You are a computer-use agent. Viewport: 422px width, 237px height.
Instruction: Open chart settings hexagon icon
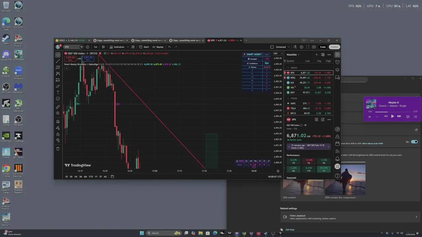click(301, 47)
